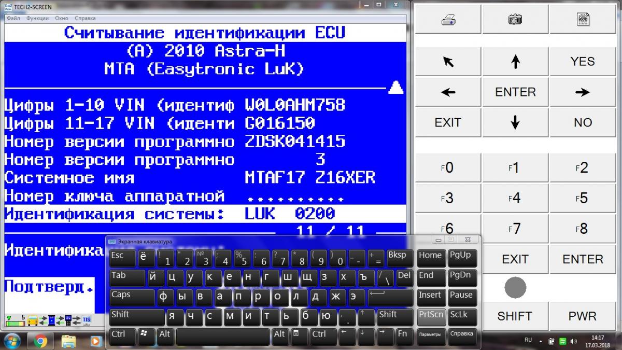This screenshot has width=622, height=350.
Task: Click the W0L0AHM758 VIN value
Action: [x=294, y=105]
